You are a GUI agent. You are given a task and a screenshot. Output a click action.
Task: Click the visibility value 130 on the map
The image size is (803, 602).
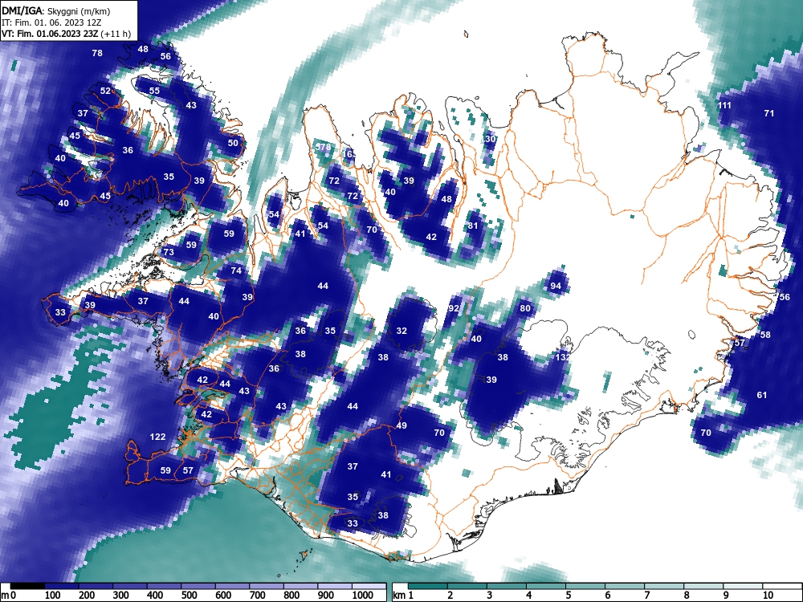tap(488, 139)
